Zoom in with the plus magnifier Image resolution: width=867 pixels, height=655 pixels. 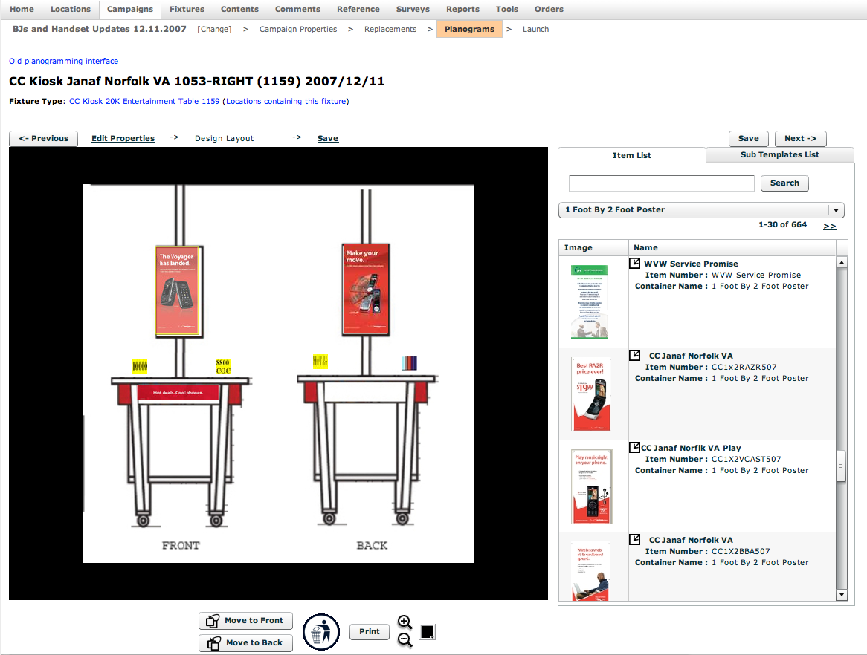(x=405, y=622)
